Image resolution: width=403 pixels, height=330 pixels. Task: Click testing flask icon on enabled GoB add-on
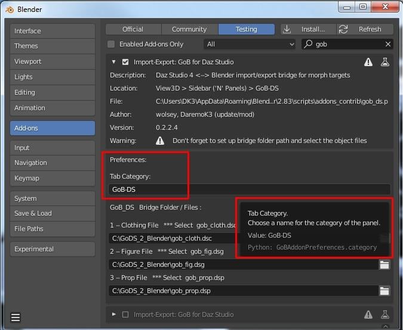point(384,62)
